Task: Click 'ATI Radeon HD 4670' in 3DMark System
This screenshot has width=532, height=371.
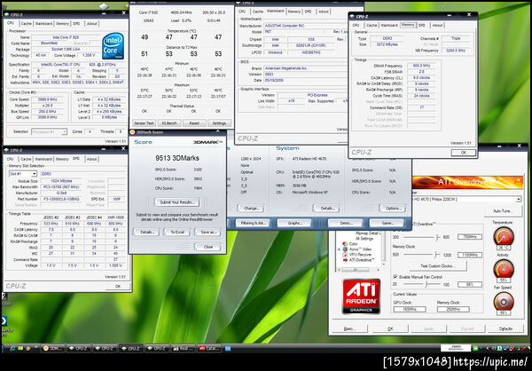Action: click(311, 159)
